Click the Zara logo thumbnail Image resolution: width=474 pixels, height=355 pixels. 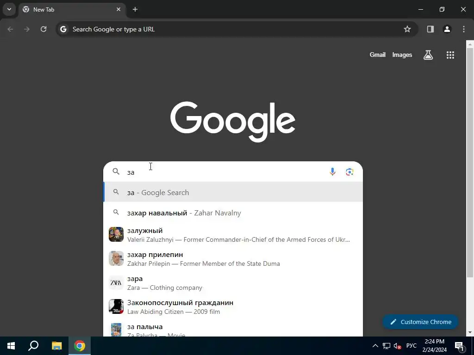116,282
